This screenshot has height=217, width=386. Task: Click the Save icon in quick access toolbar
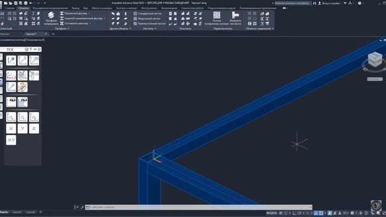tap(16, 3)
